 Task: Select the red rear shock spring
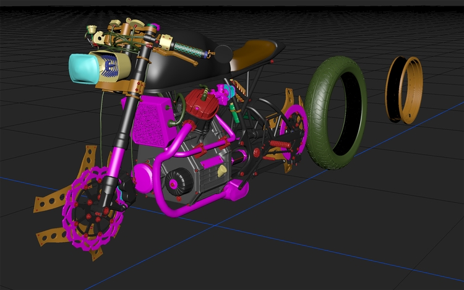[280, 145]
